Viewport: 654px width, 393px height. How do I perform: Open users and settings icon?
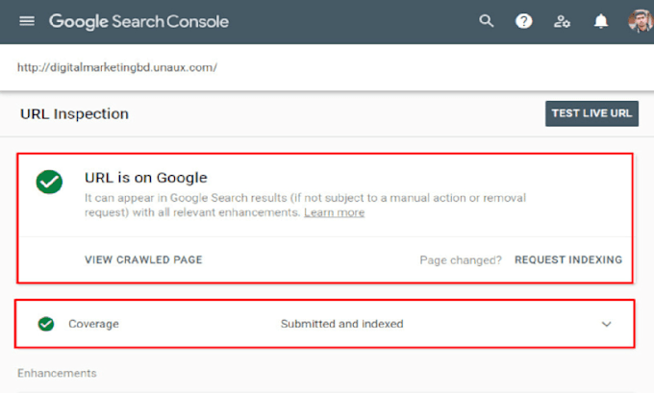(562, 21)
